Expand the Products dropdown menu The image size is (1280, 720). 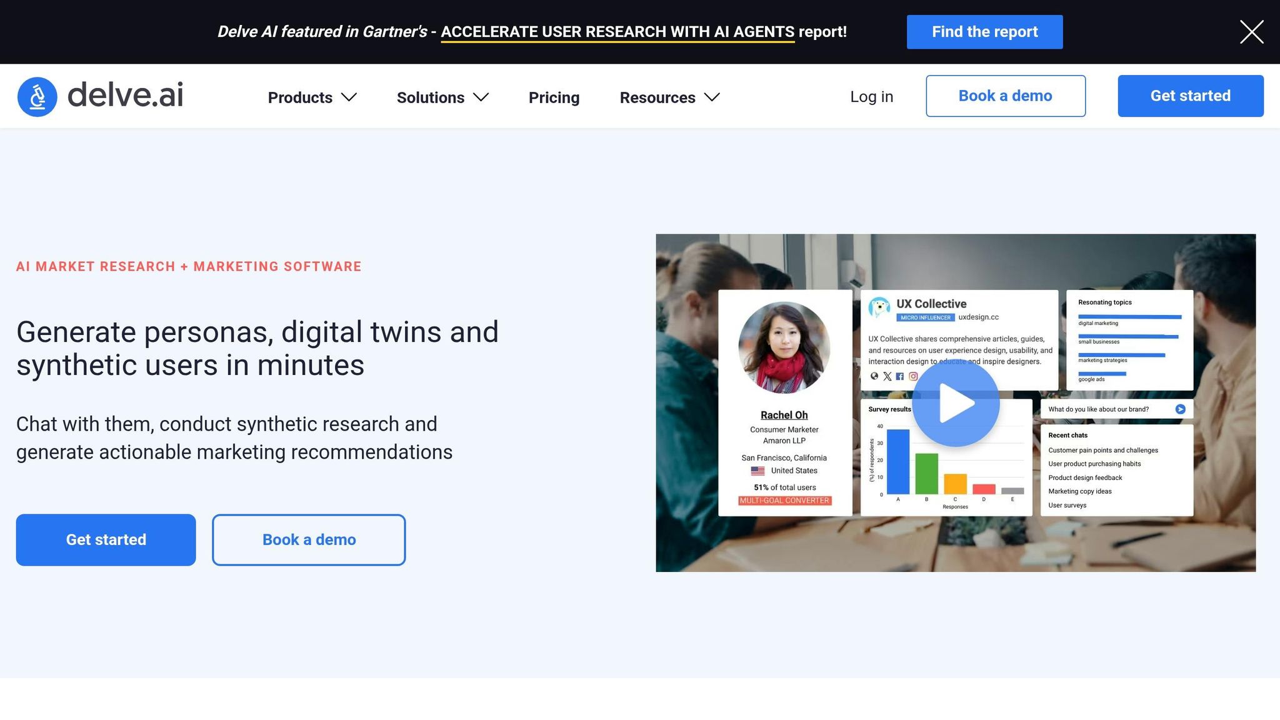coord(312,97)
